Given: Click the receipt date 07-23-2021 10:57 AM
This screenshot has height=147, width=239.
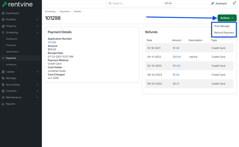Looking at the screenshot, I should (x=60, y=57).
